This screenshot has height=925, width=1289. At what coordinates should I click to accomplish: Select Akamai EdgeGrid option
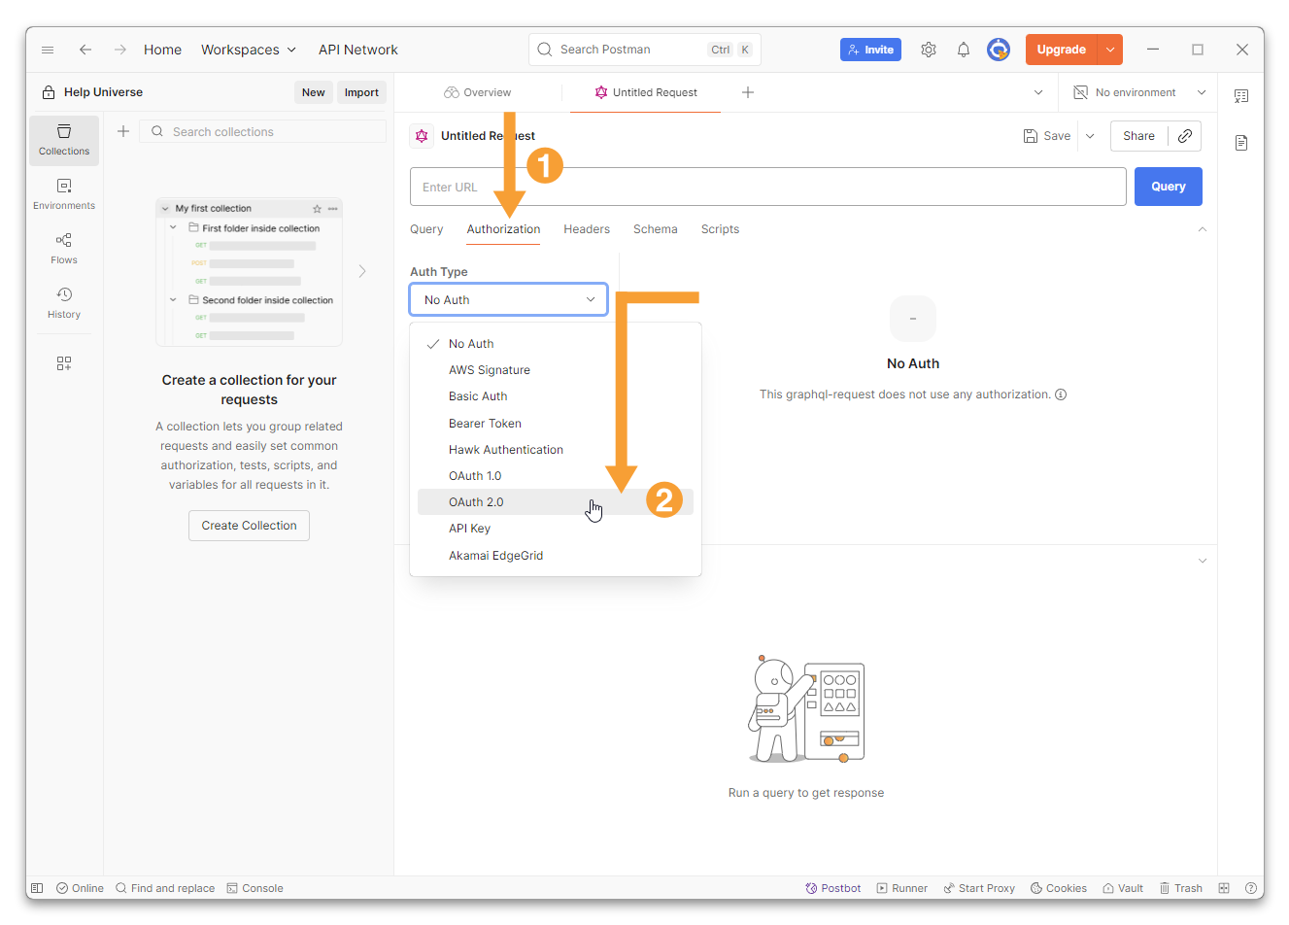click(556, 556)
